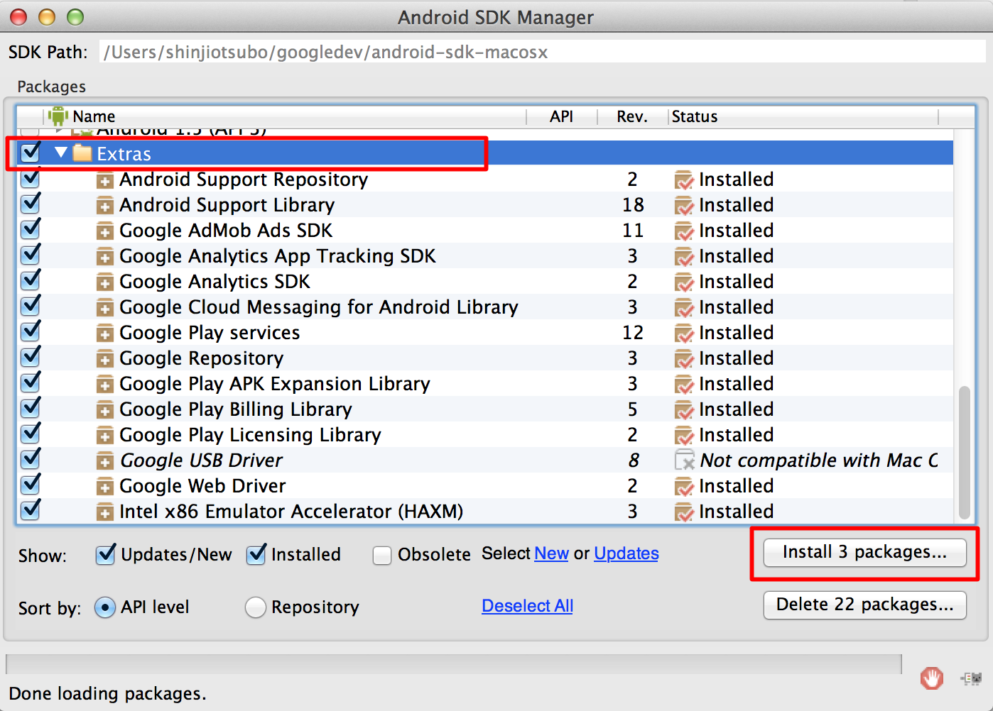Click 'Not compatible with Mac' status text

tap(819, 461)
